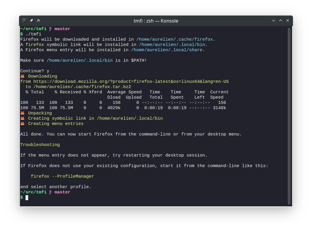312x230 pixels.
Task: Click the fox emoji before Creating menu entries
Action: click(x=23, y=123)
